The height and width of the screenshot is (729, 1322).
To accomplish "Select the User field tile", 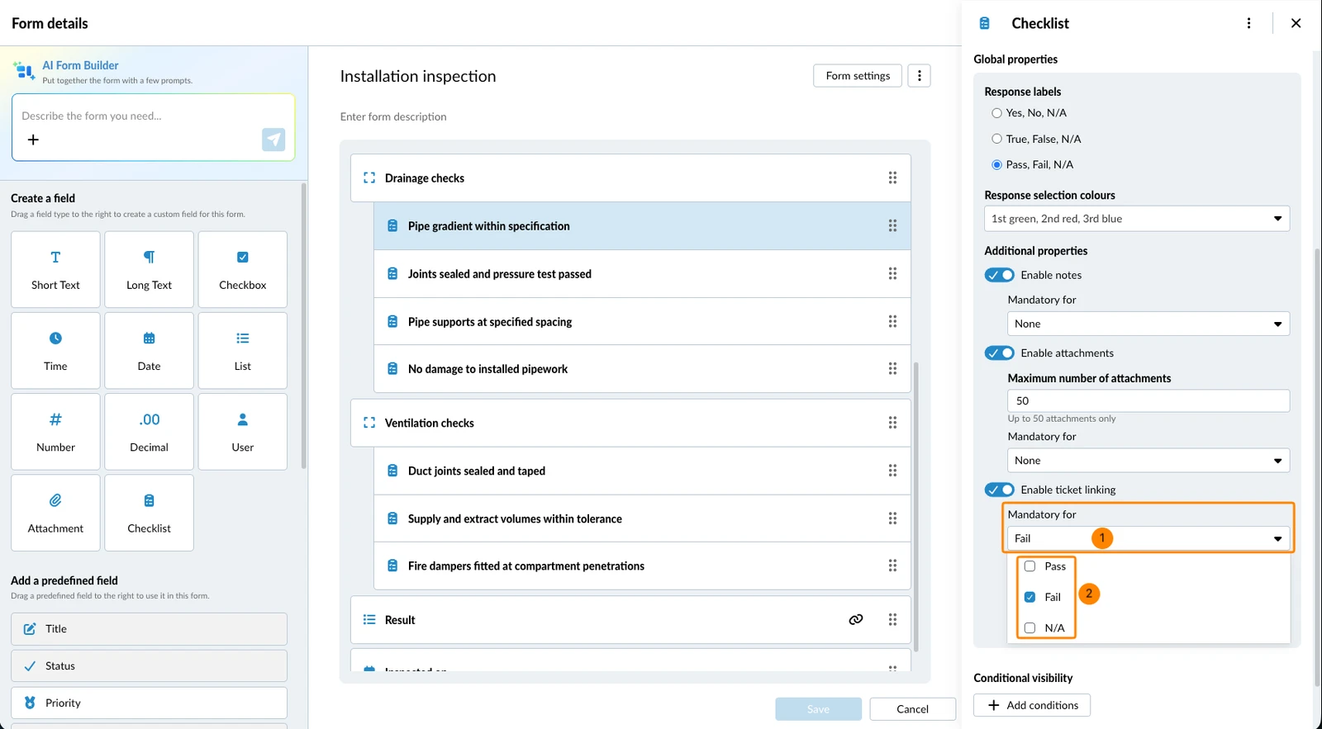I will [x=242, y=432].
